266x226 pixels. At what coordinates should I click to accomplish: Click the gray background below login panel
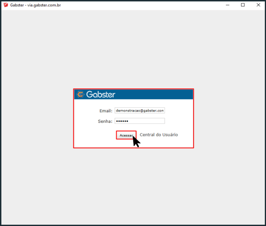click(x=133, y=183)
